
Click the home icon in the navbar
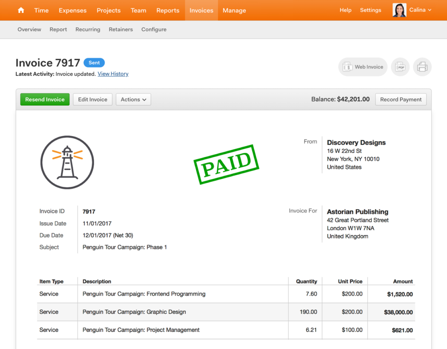pyautogui.click(x=20, y=10)
